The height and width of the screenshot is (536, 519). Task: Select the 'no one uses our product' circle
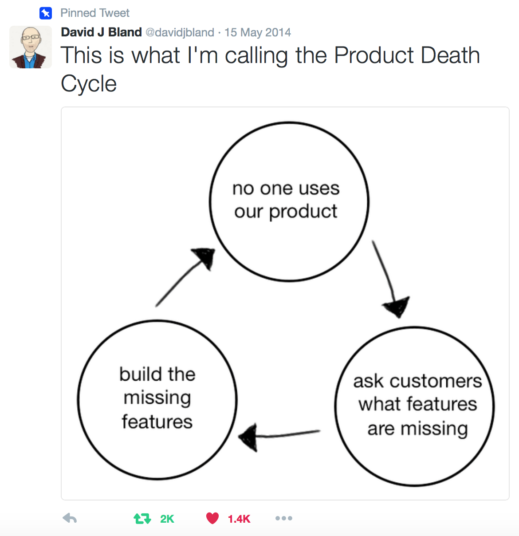click(x=289, y=202)
